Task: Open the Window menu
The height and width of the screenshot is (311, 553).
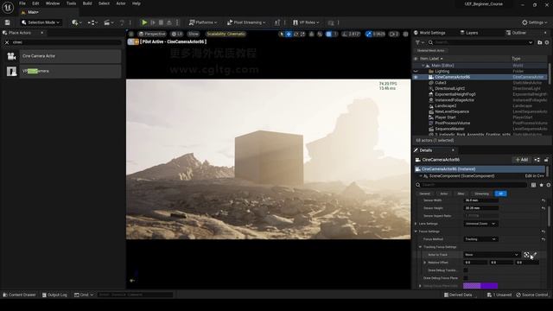Action: click(x=53, y=3)
